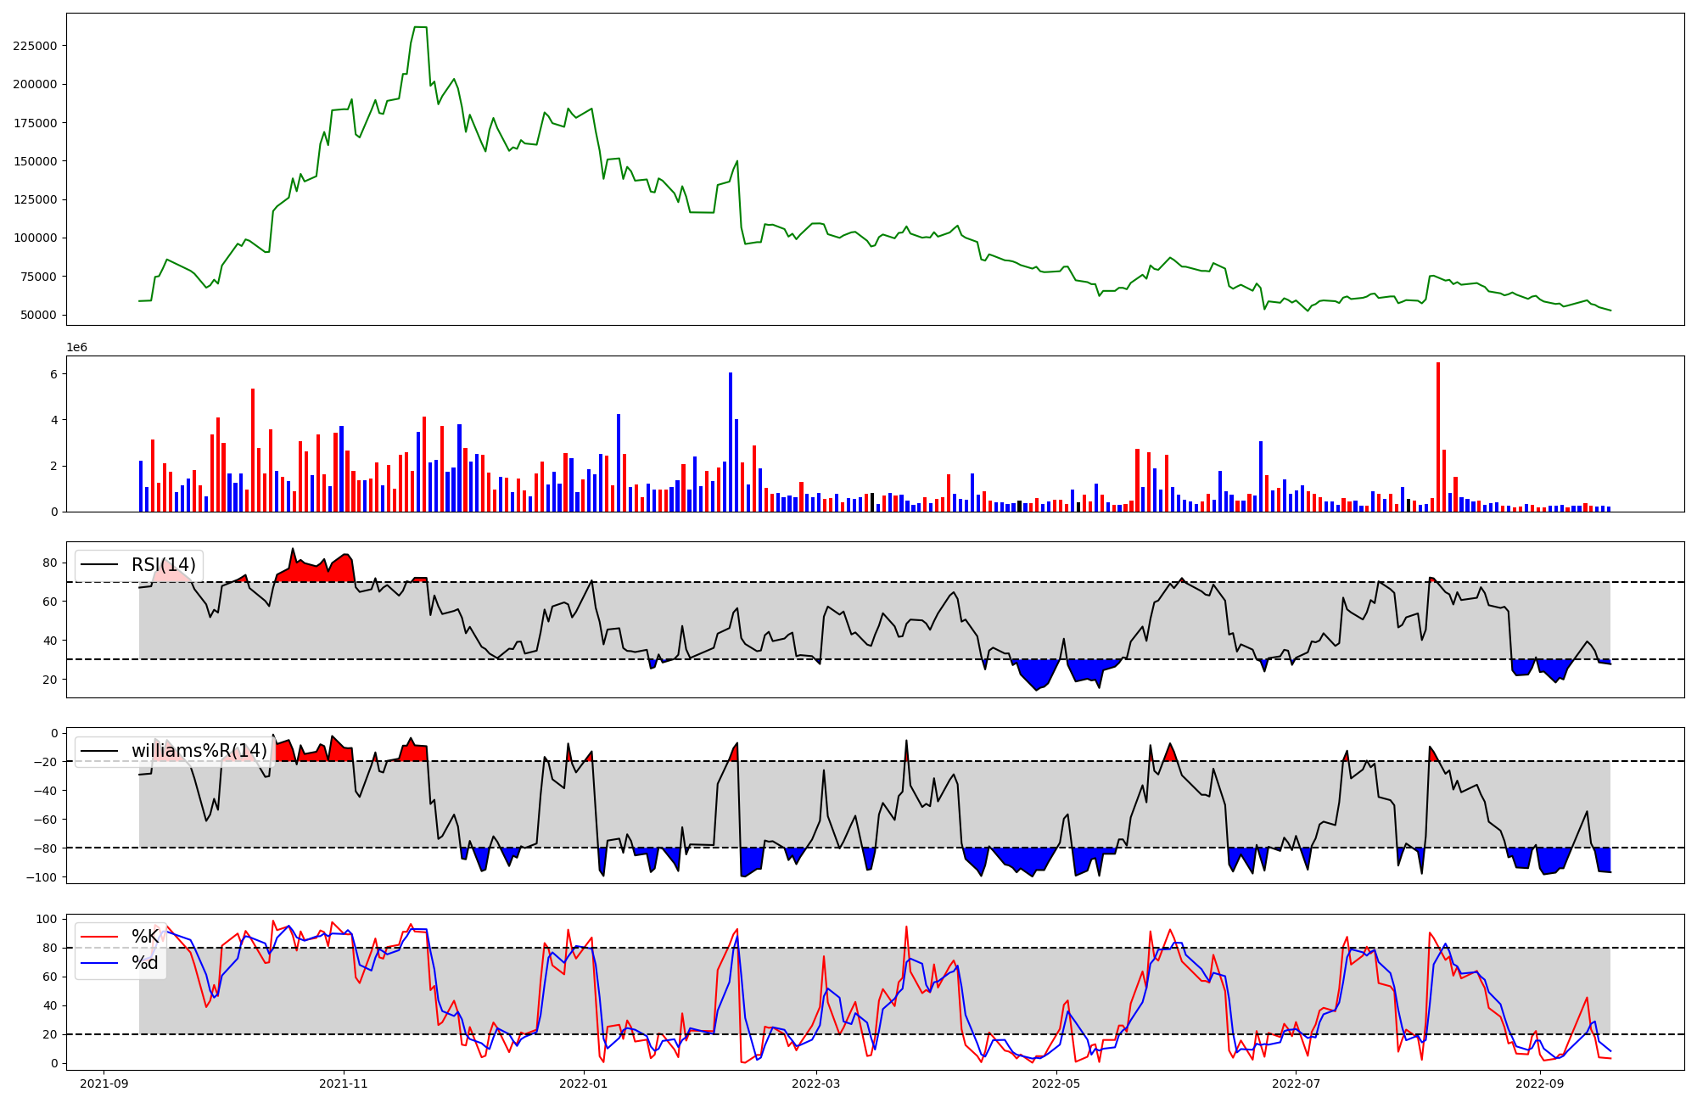The image size is (1697, 1103).
Task: Click the tallest blue volume bar
Action: tap(730, 441)
